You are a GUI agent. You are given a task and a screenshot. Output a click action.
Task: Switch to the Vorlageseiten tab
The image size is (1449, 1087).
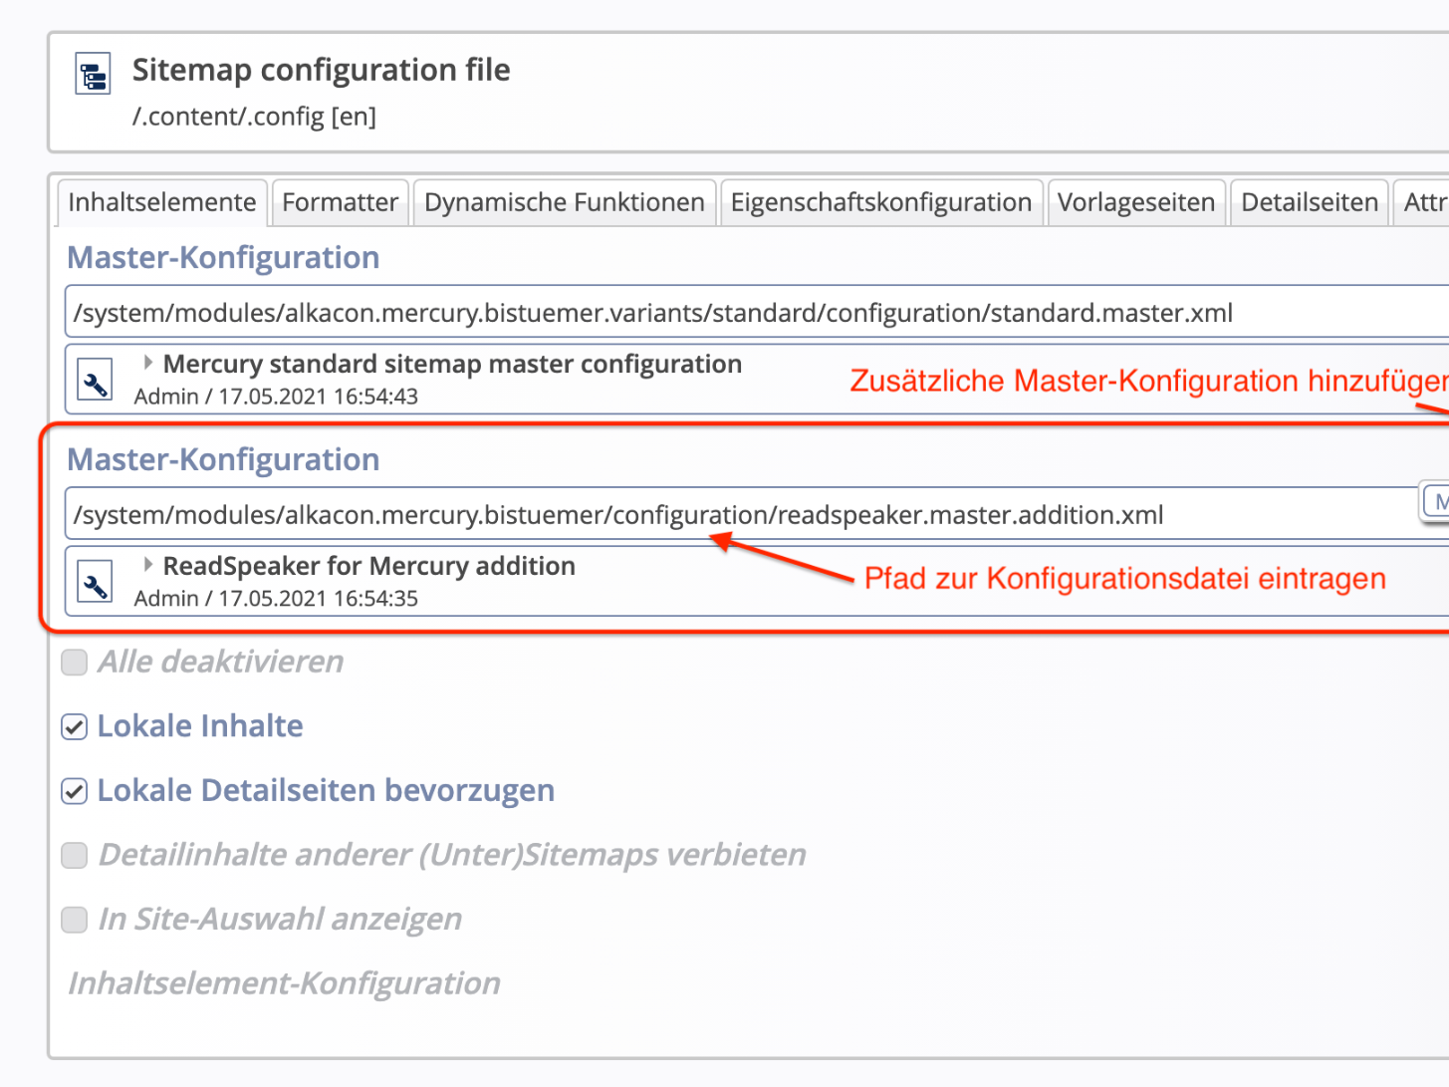[x=1136, y=201]
